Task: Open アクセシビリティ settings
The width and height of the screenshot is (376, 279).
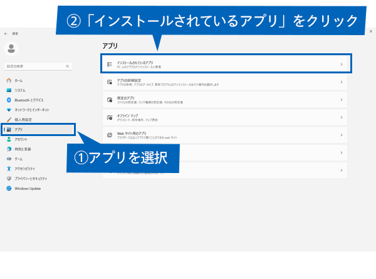Action: click(x=24, y=169)
